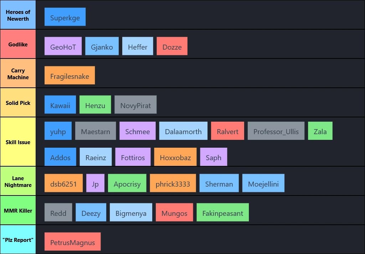Select the Dozze red tile
365x254 pixels.
(172, 46)
